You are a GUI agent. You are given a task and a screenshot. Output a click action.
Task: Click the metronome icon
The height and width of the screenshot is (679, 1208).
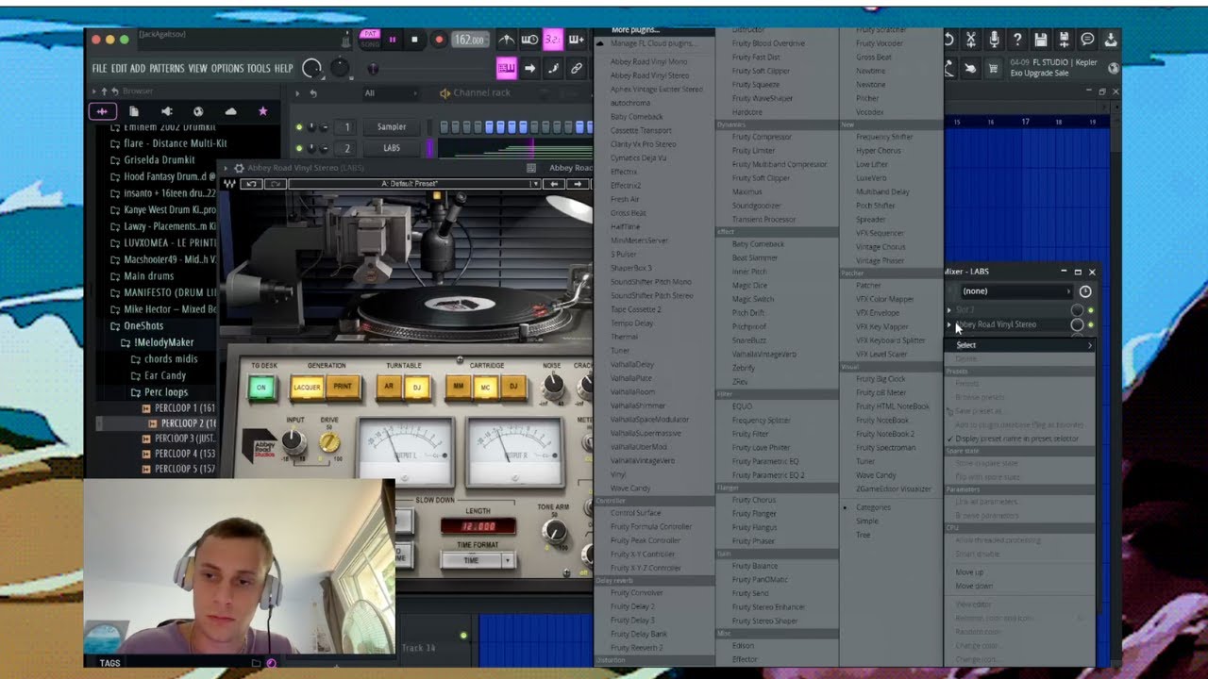point(507,40)
